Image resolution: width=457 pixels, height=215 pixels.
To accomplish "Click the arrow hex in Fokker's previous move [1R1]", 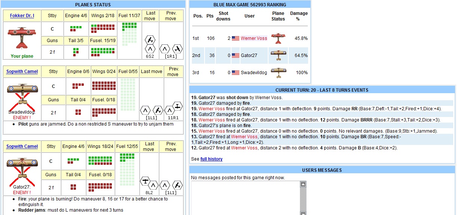I will tap(165, 49).
